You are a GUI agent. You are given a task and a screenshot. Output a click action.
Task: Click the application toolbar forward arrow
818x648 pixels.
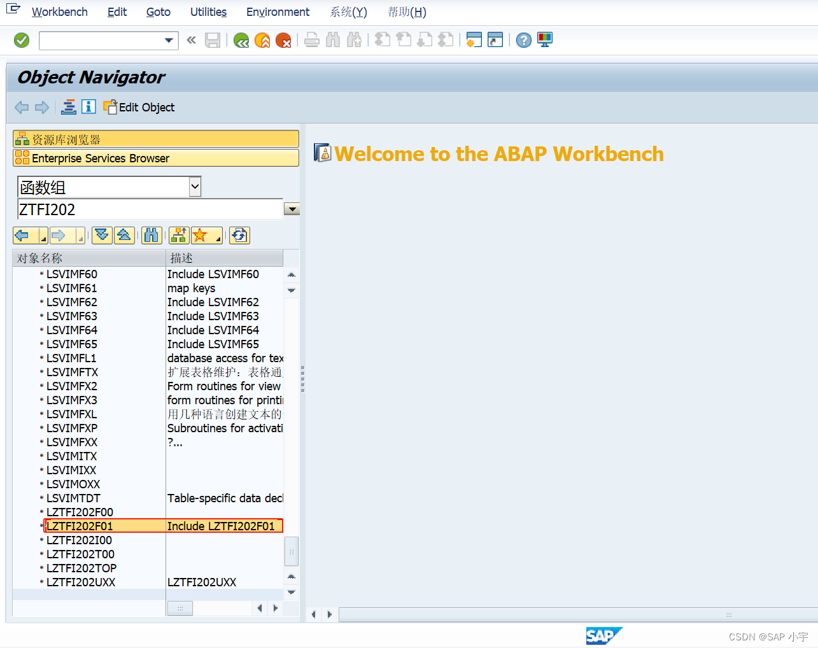pyautogui.click(x=42, y=107)
